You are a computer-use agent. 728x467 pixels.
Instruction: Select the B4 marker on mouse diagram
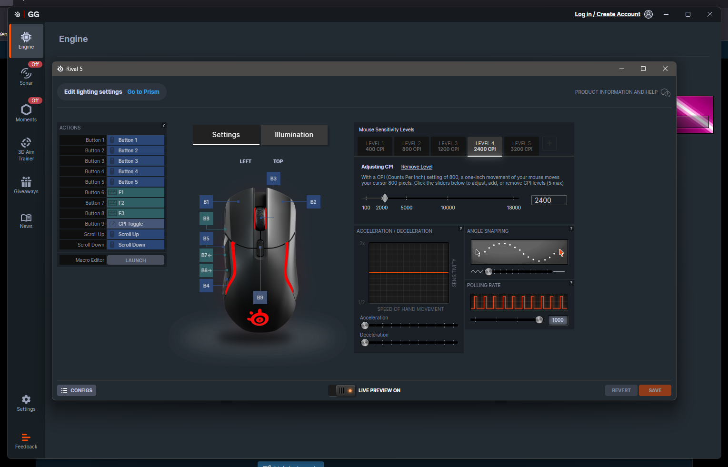206,286
